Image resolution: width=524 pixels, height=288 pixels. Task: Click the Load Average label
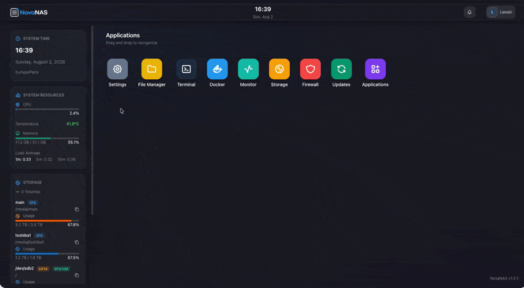pos(28,153)
